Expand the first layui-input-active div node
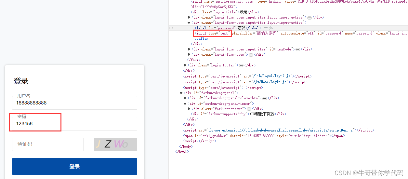 pos(190,17)
